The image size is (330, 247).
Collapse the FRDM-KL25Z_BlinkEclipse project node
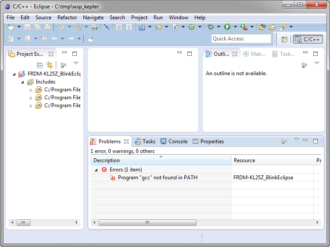[14, 74]
